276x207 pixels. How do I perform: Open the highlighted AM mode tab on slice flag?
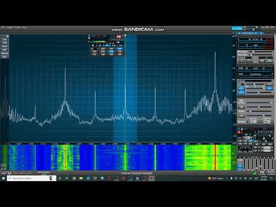click(107, 45)
